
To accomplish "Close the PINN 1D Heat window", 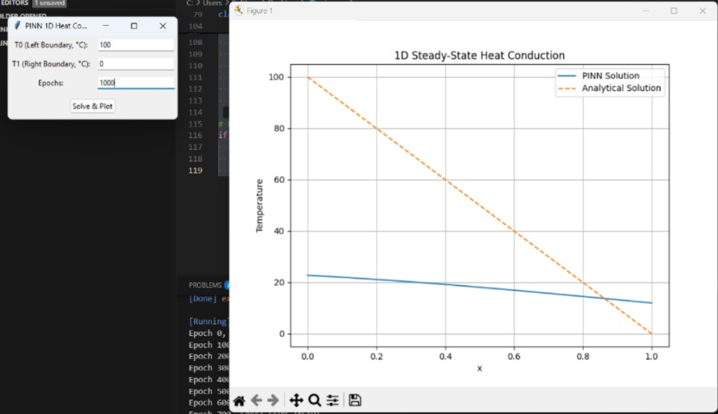I will 163,26.
